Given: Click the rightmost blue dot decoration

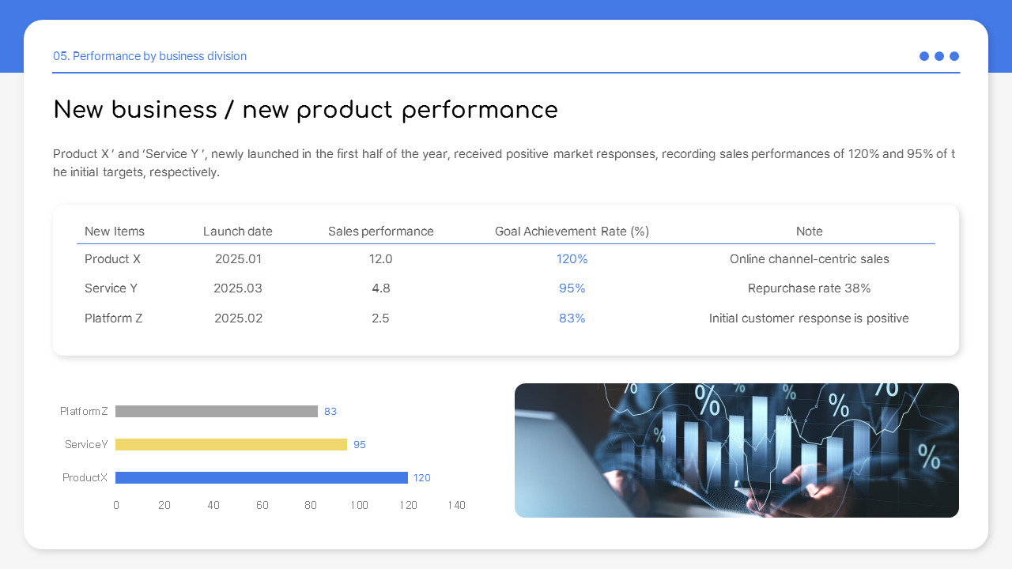Looking at the screenshot, I should tap(954, 56).
